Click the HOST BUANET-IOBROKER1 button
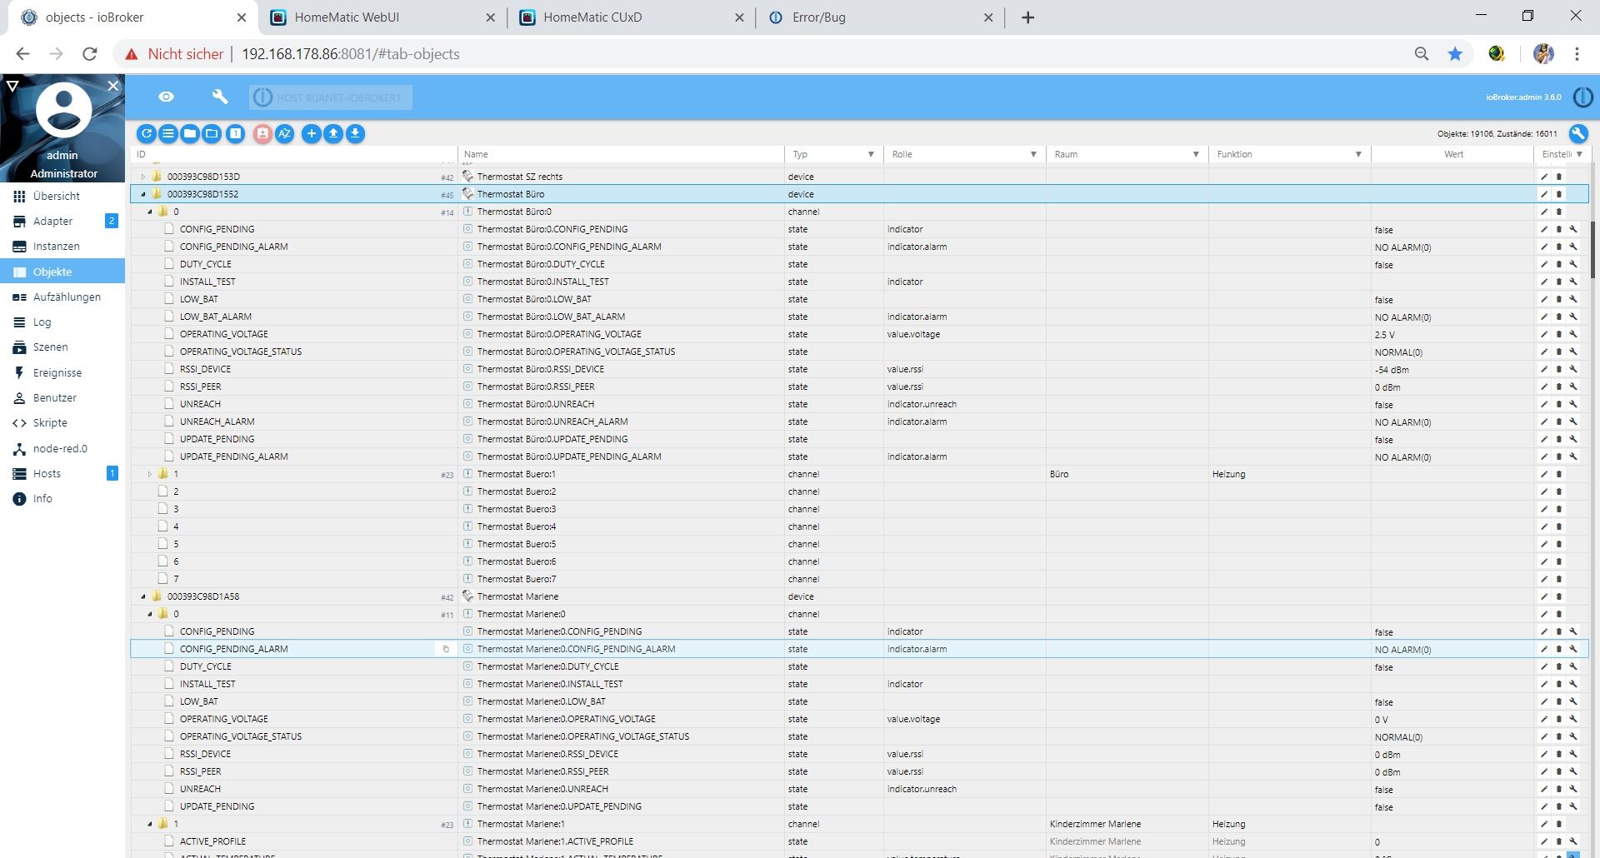 331,97
